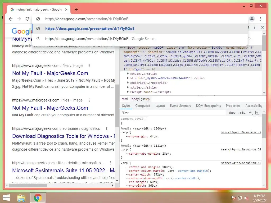Select the body#gsr.srp breadcrumb
The height and width of the screenshot is (203, 271).
[x=141, y=99]
